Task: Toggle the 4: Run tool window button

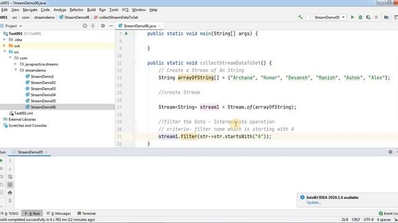Action: click(32, 213)
